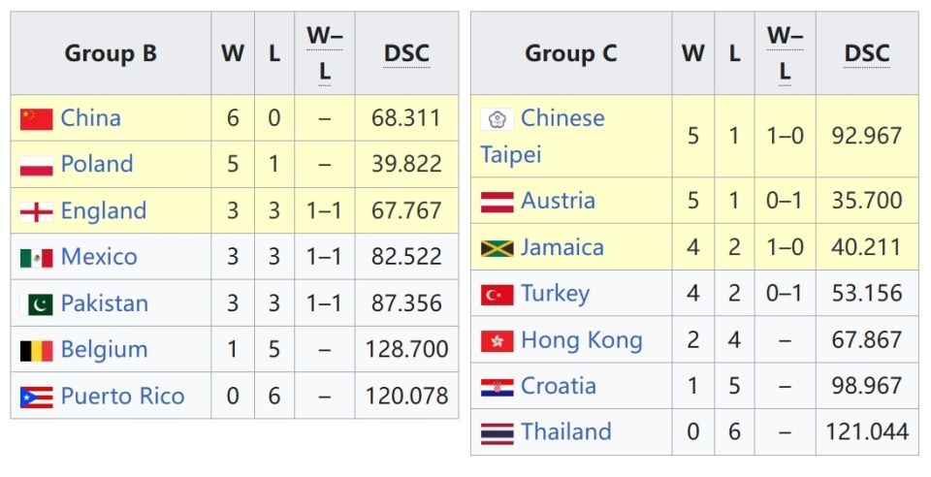Click the China flag icon
The image size is (931, 477).
[x=36, y=119]
